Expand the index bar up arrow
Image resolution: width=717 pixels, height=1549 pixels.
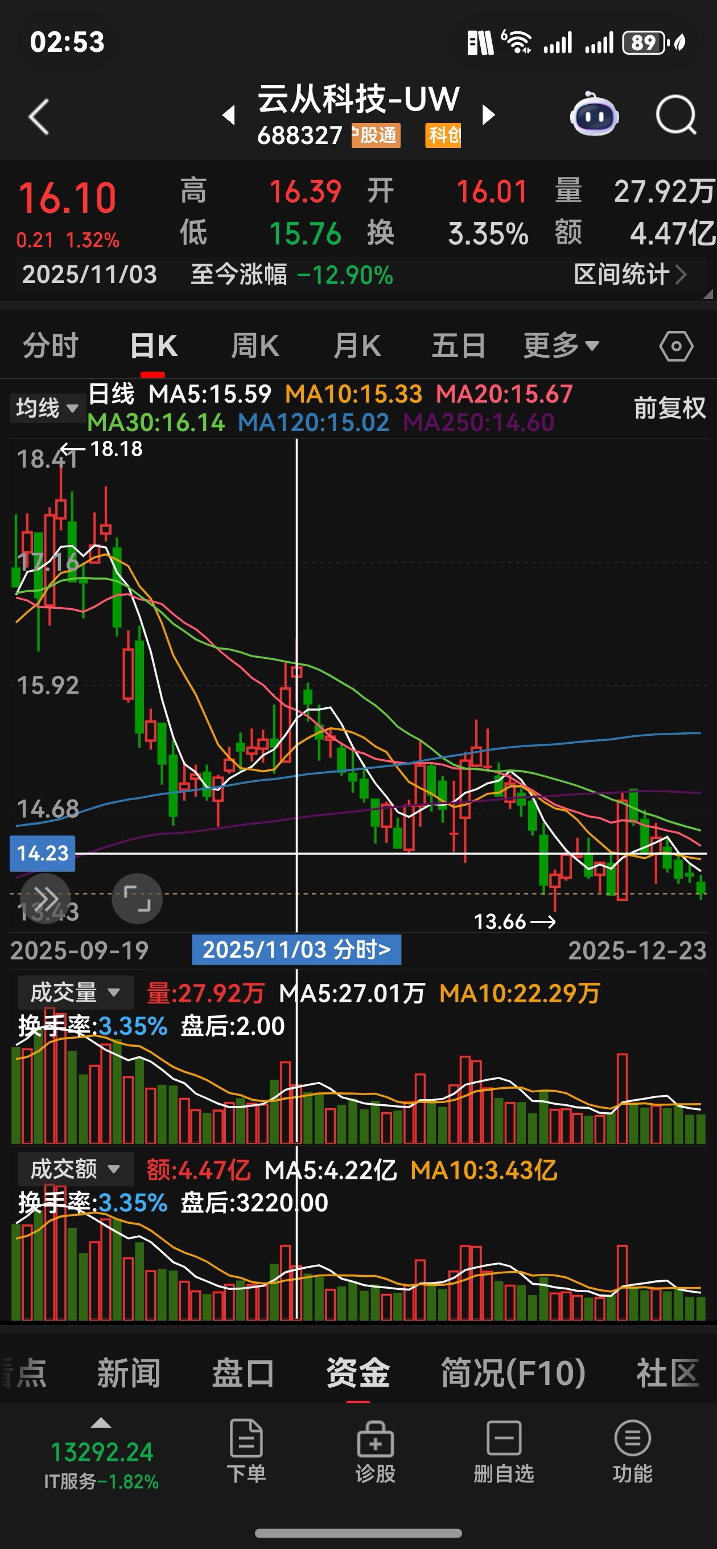(x=101, y=1423)
